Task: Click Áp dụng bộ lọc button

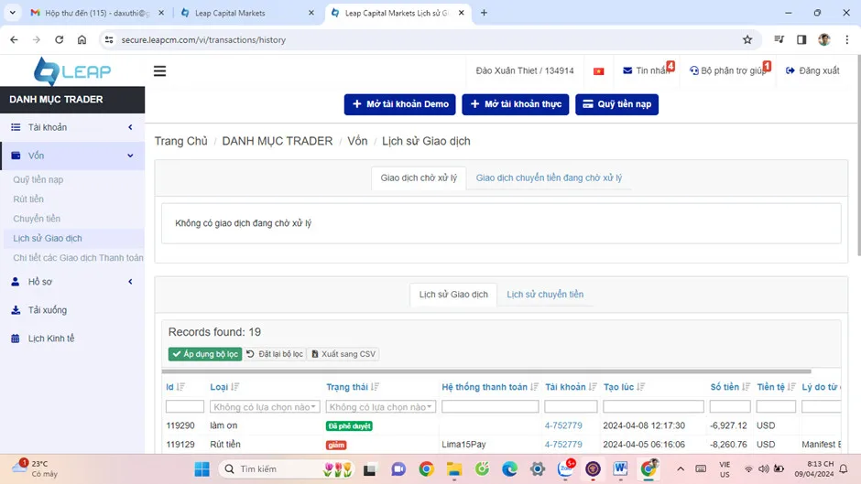Action: coord(205,354)
